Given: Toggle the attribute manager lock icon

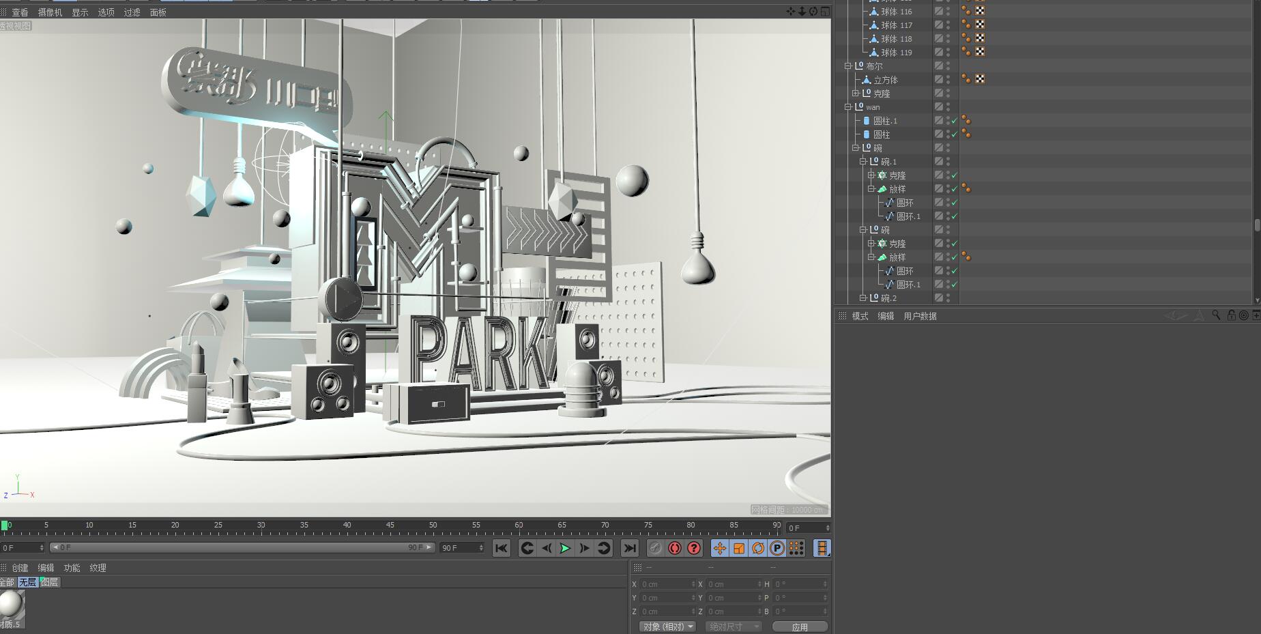Looking at the screenshot, I should 1231,315.
